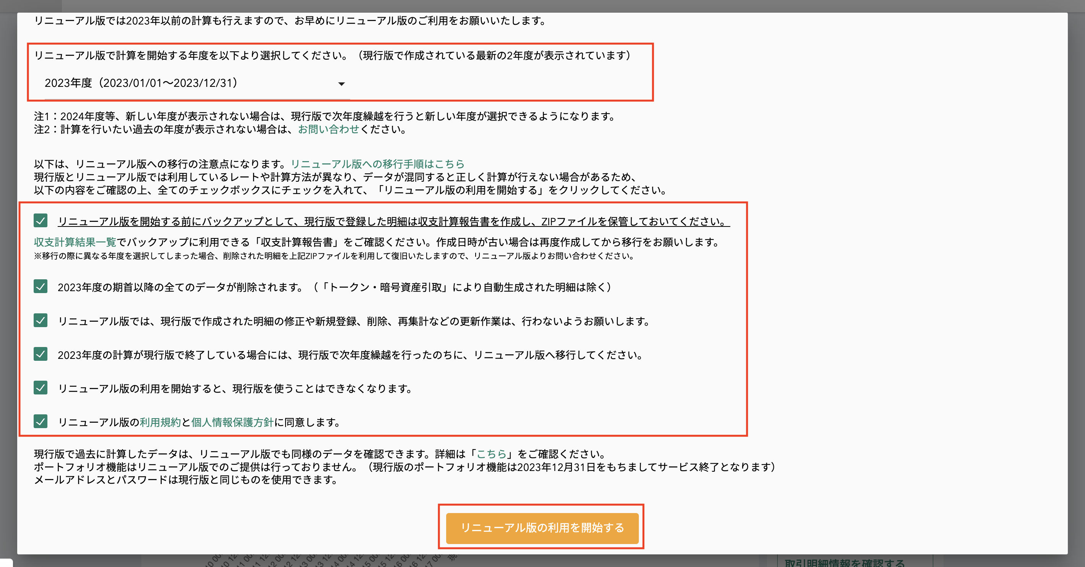
Task: Open the お問い合わせ link
Action: click(328, 129)
